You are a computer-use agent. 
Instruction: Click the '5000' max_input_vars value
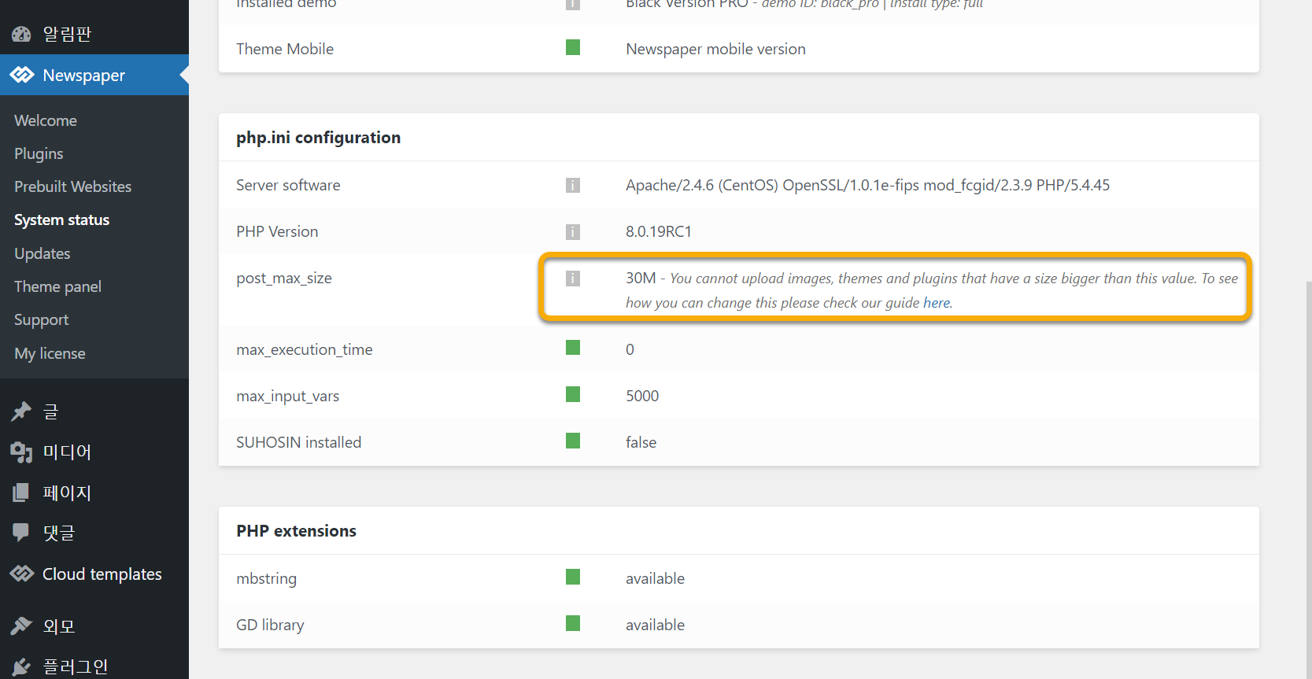(642, 396)
